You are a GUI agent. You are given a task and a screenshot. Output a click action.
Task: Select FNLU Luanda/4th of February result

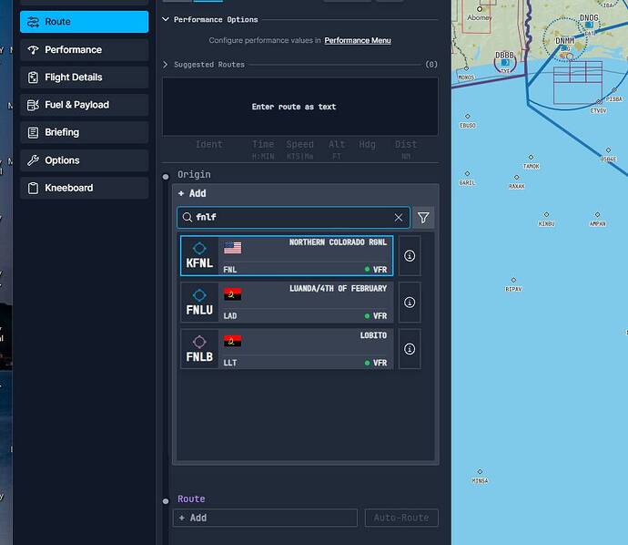[x=287, y=303]
